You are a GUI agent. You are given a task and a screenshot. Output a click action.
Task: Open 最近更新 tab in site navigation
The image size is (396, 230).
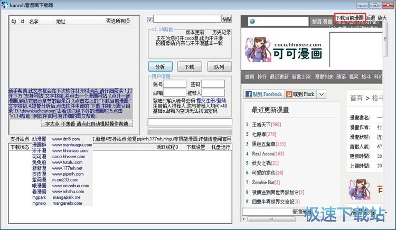pos(279,76)
